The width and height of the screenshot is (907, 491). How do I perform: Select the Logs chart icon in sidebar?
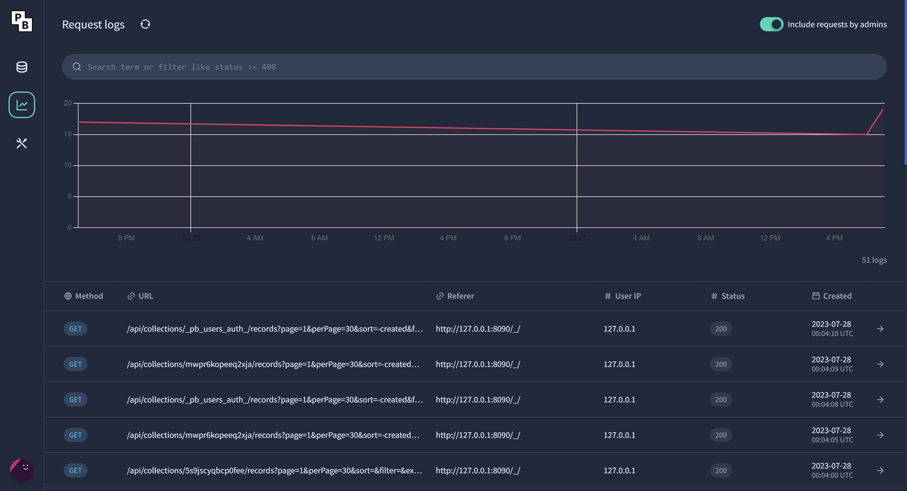[x=22, y=105]
